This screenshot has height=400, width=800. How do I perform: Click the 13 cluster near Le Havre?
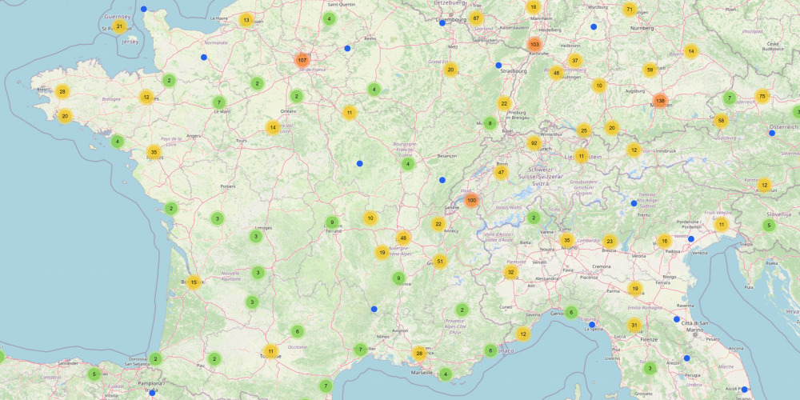(x=246, y=20)
